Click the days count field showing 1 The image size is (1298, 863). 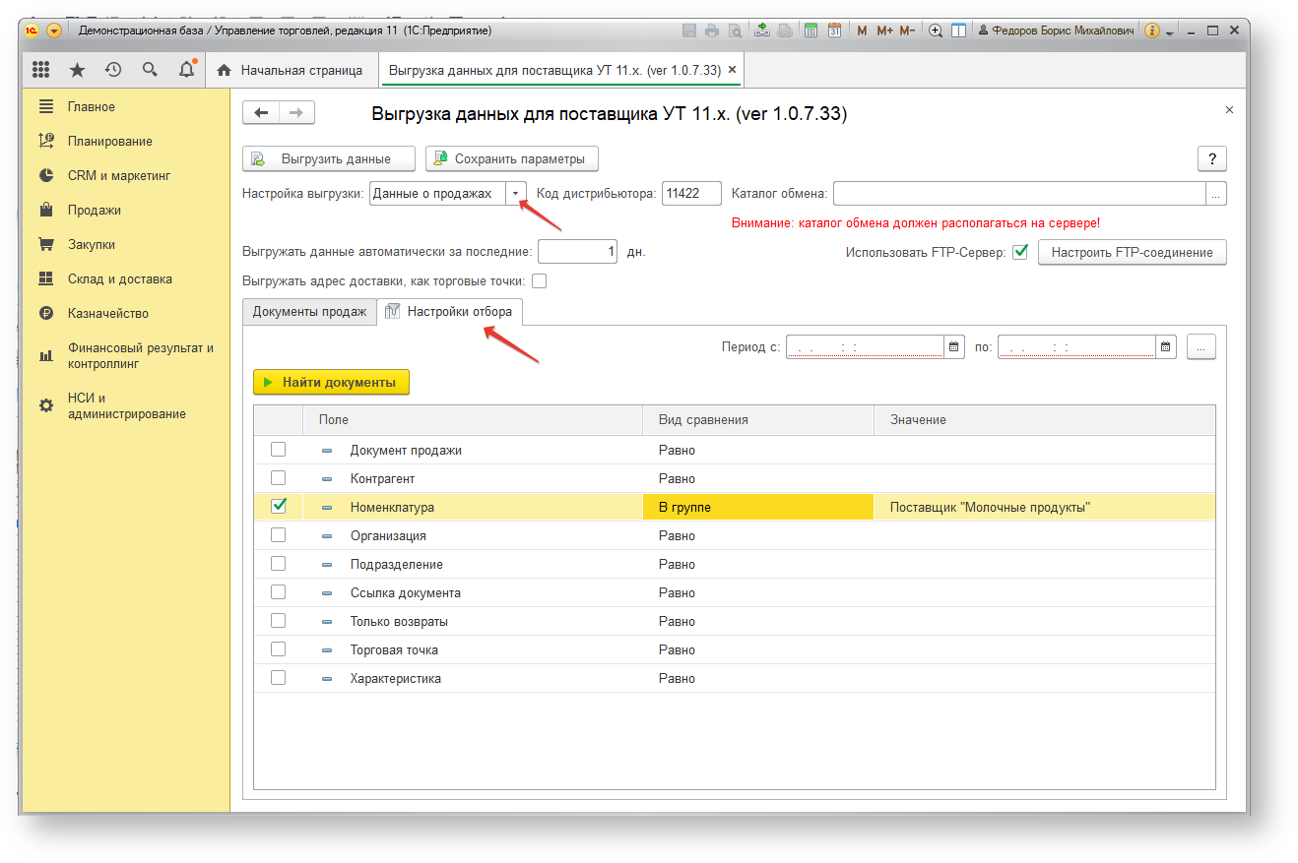click(x=579, y=252)
